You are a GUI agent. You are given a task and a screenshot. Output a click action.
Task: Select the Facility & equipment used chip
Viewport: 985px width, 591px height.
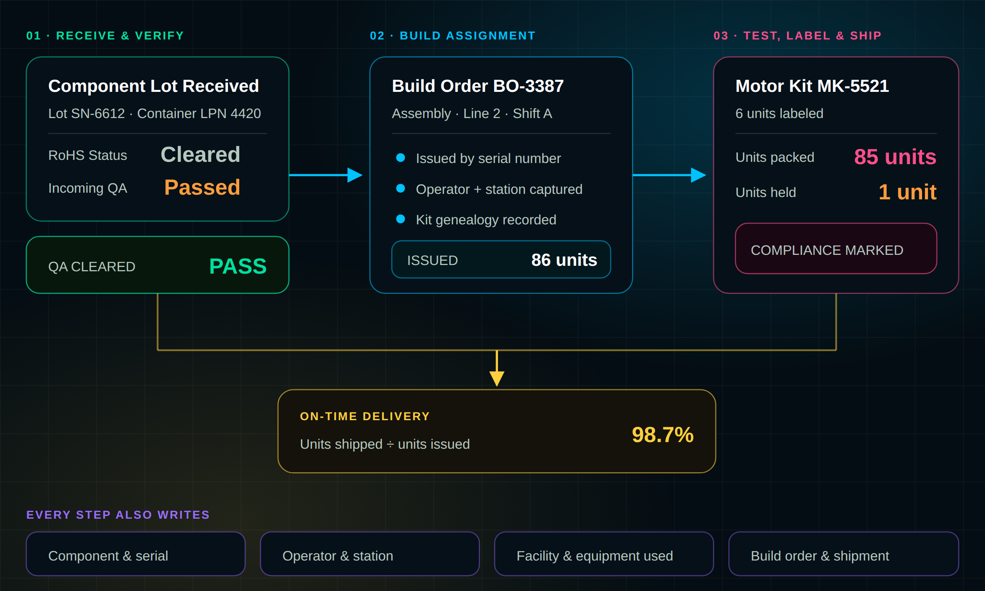coord(604,554)
